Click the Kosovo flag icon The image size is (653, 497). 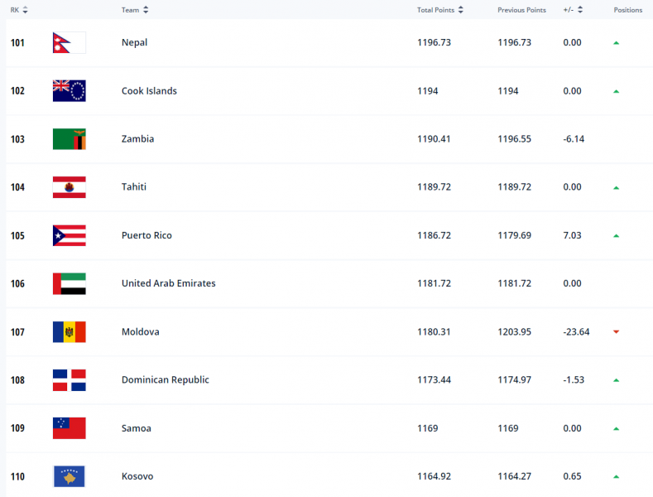(x=69, y=476)
